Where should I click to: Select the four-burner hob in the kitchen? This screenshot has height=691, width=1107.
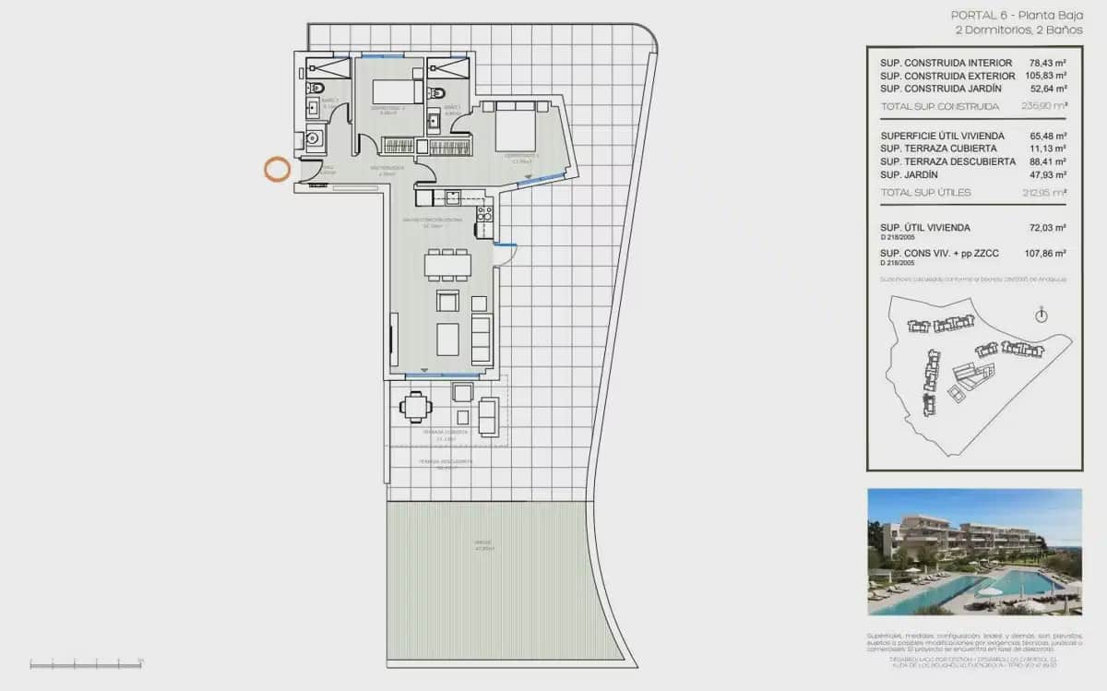point(484,214)
